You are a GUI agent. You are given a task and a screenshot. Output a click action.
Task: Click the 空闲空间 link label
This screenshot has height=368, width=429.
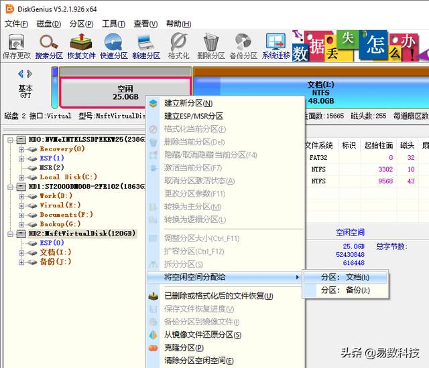click(350, 232)
